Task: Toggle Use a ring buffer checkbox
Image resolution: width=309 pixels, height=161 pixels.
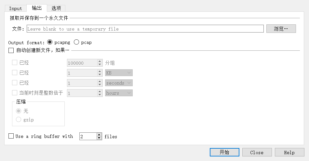Action: coord(11,136)
